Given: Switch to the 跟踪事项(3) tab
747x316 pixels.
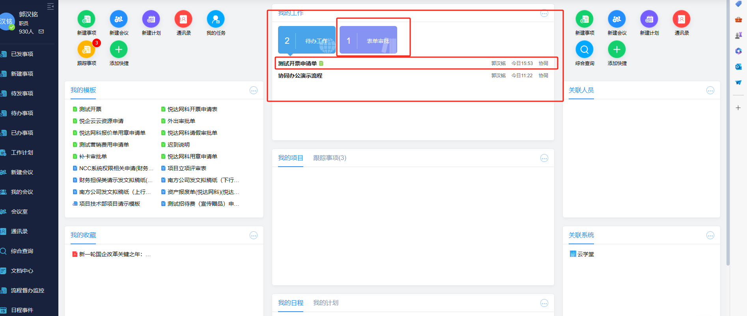Looking at the screenshot, I should tap(330, 158).
